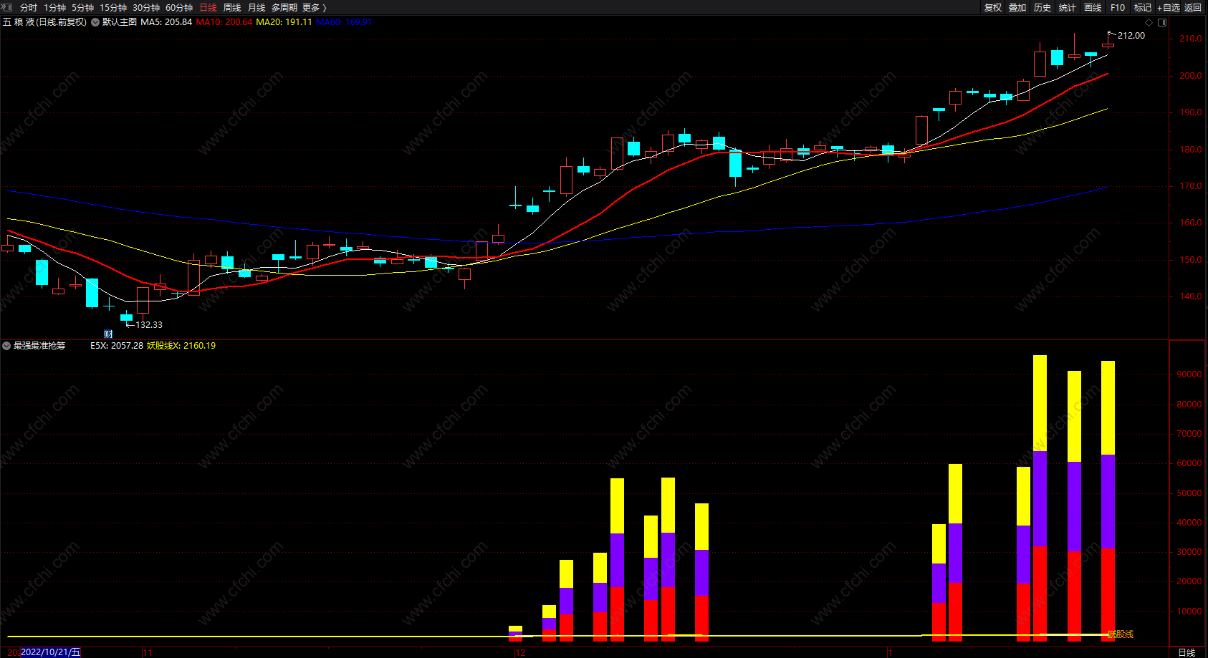Click the MA10: 200.64 indicator value
This screenshot has width=1208, height=658.
pos(224,22)
